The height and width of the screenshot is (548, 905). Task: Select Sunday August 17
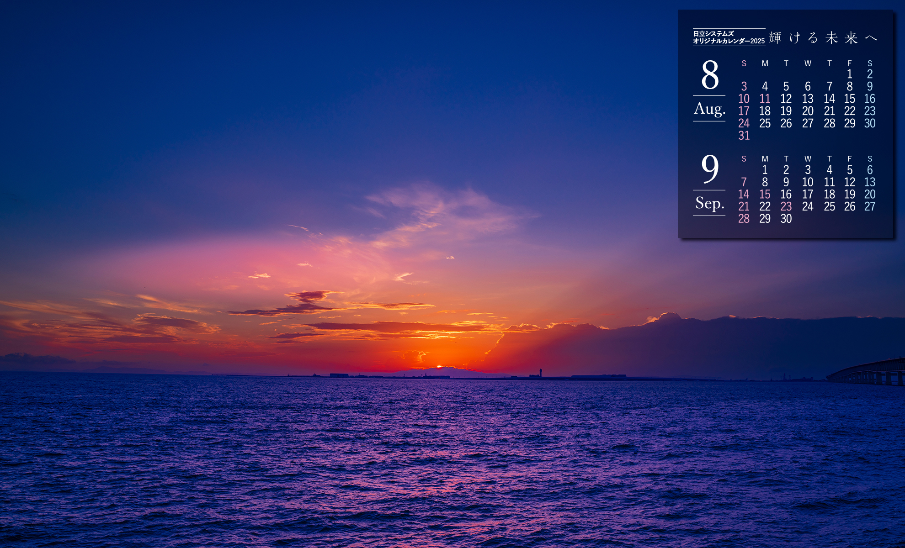(x=744, y=111)
